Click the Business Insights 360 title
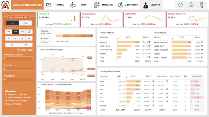Viewport: 209px width, 117px height. click(x=27, y=5)
